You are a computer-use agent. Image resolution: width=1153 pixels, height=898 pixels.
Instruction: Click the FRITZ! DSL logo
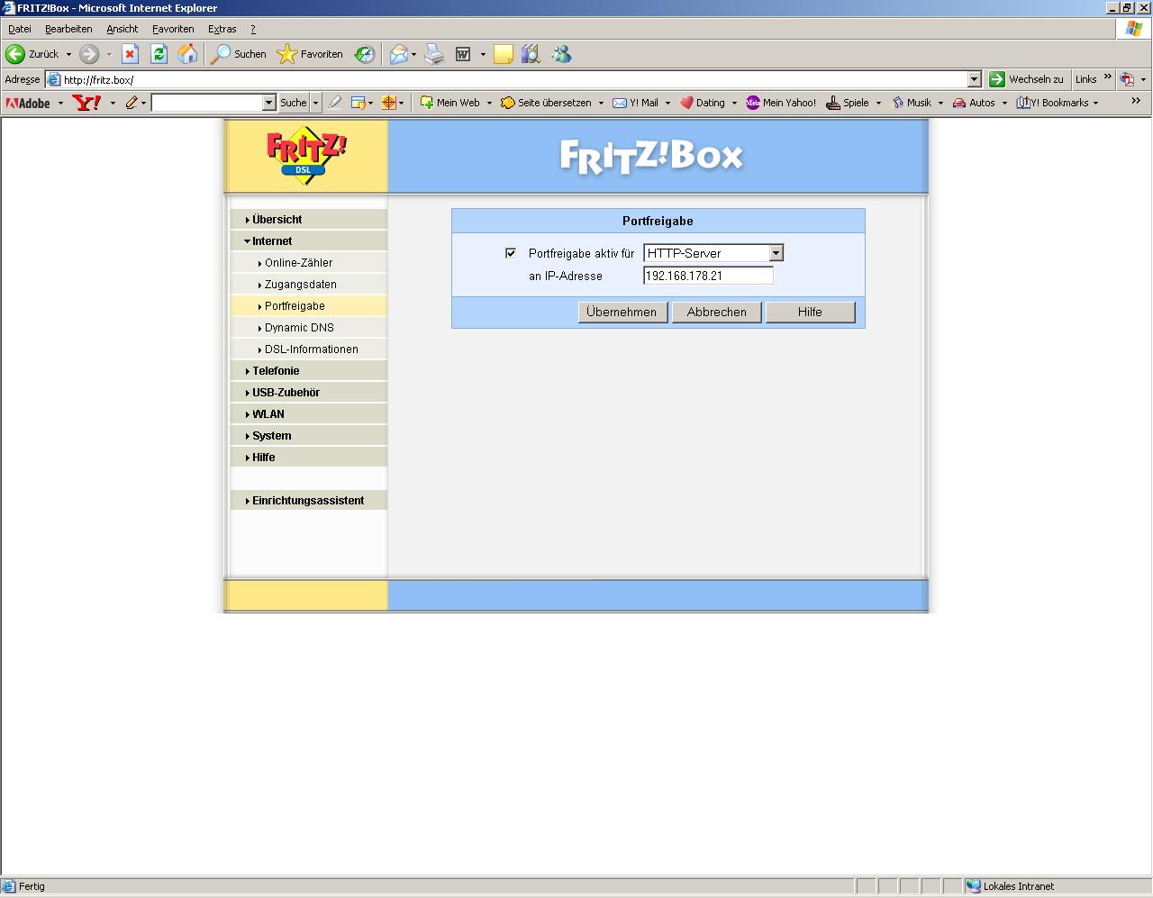pos(306,156)
